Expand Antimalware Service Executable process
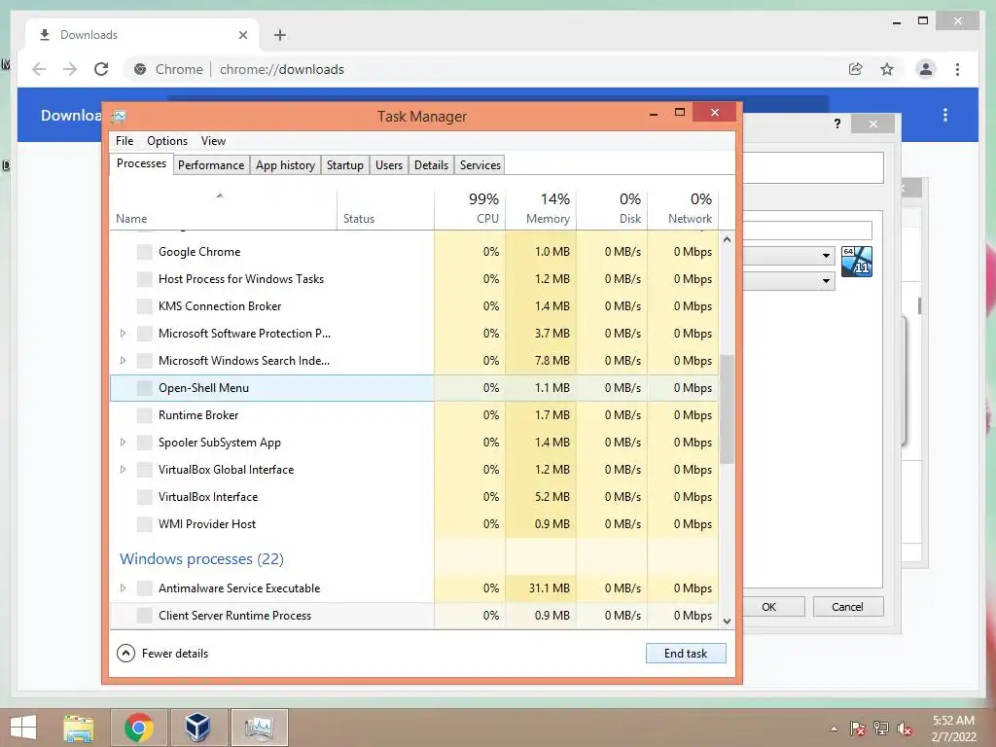The height and width of the screenshot is (747, 996). tap(124, 587)
